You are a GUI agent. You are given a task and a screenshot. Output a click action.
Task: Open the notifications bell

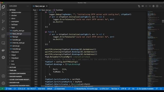tap(161, 89)
